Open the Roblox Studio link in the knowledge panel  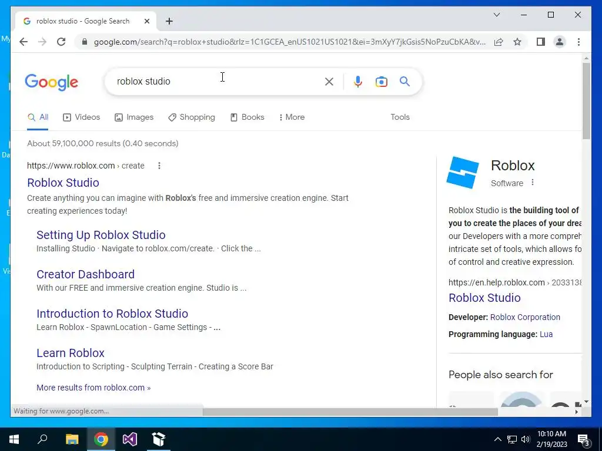pos(484,298)
